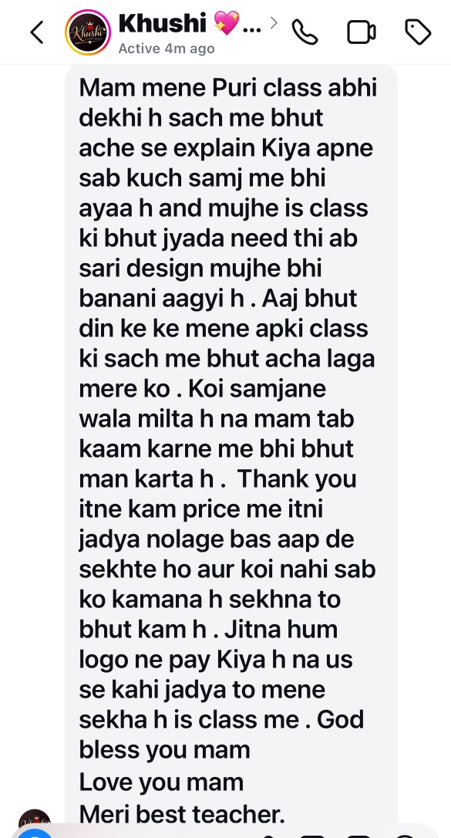Tap the 'Love you mam' line
Viewport: 451px width, 838px height.
pos(161,782)
